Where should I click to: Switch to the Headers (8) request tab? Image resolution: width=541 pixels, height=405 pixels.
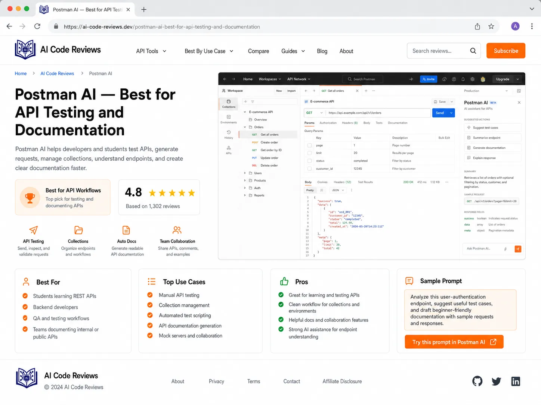pyautogui.click(x=350, y=123)
